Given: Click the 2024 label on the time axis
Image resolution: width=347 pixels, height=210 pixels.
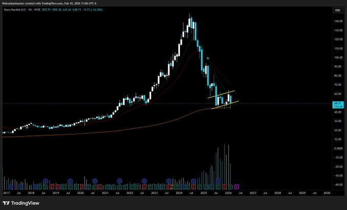Looking at the screenshot, I should click(x=179, y=193).
